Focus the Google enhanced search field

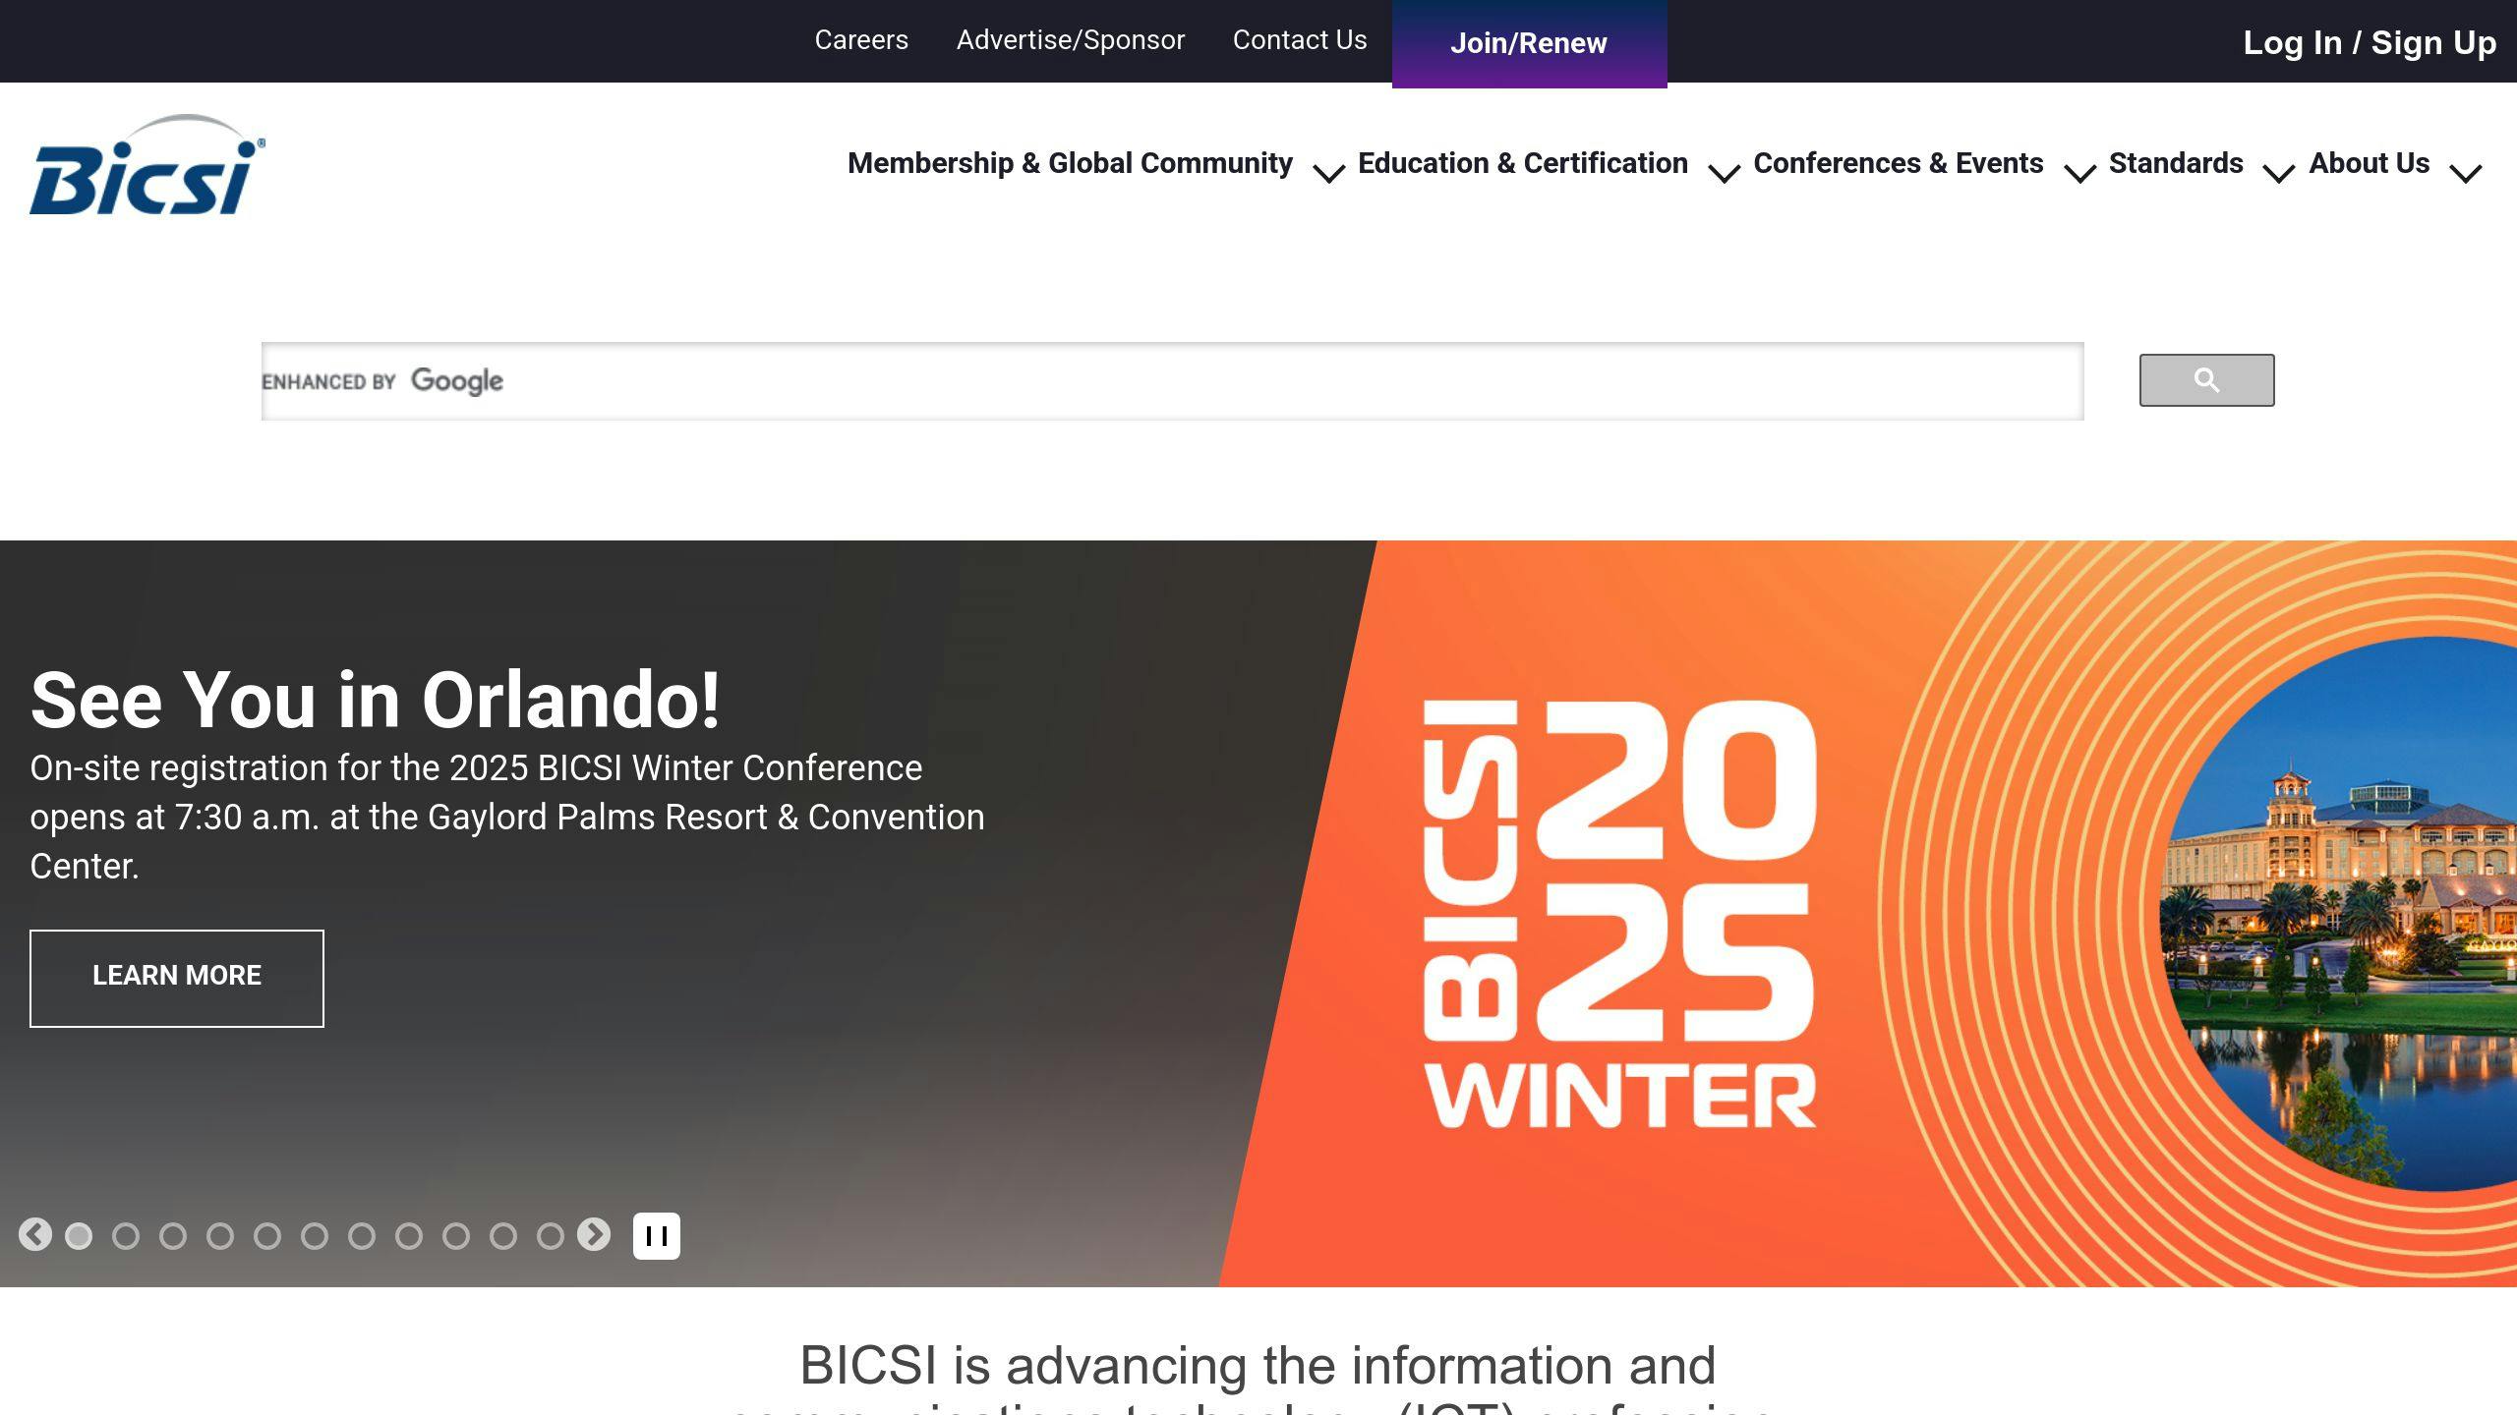1172,381
